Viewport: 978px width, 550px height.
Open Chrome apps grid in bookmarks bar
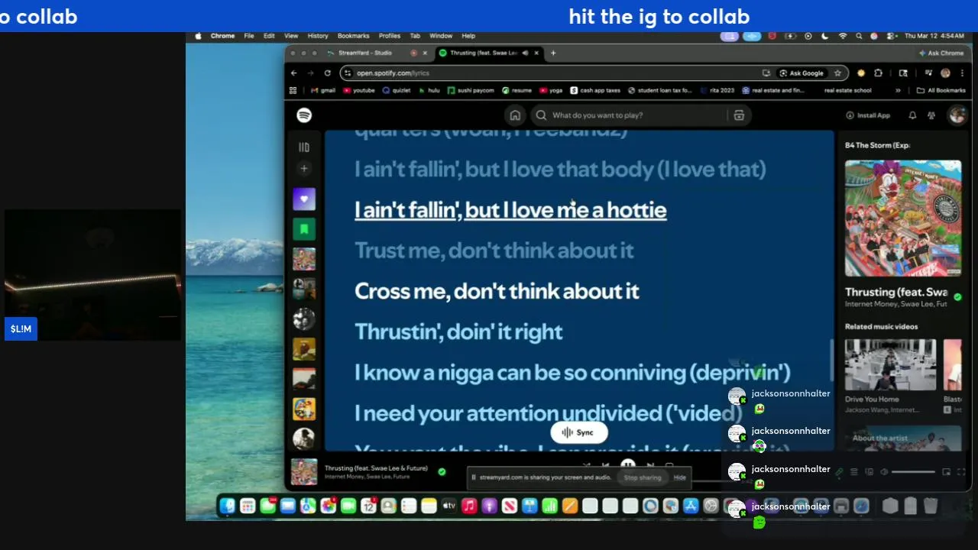[x=293, y=90]
